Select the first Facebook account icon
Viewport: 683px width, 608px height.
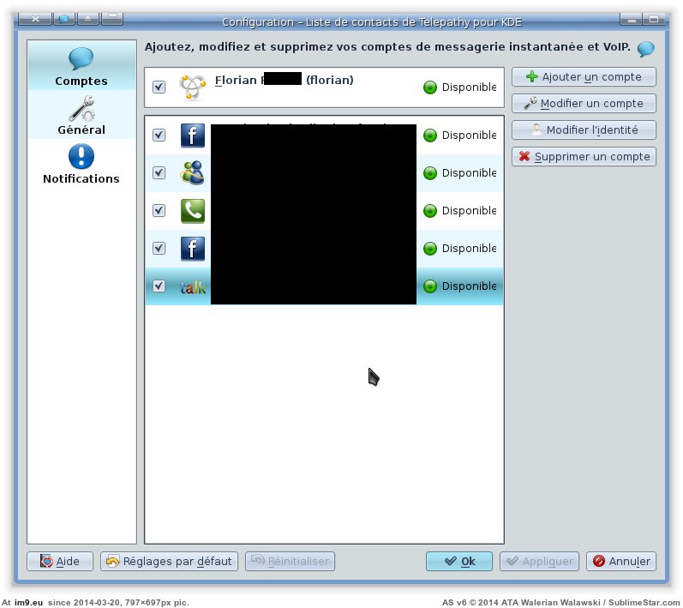(192, 135)
